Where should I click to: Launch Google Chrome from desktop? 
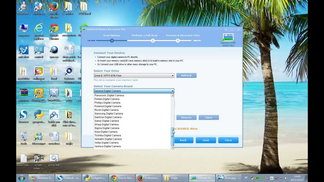click(x=54, y=32)
